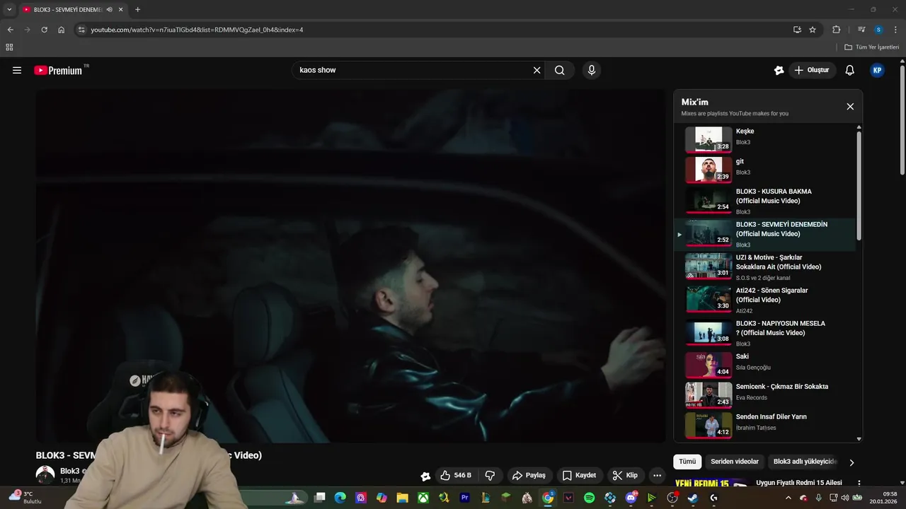Open Discord from the taskbar
This screenshot has height=509, width=906.
[631, 498]
